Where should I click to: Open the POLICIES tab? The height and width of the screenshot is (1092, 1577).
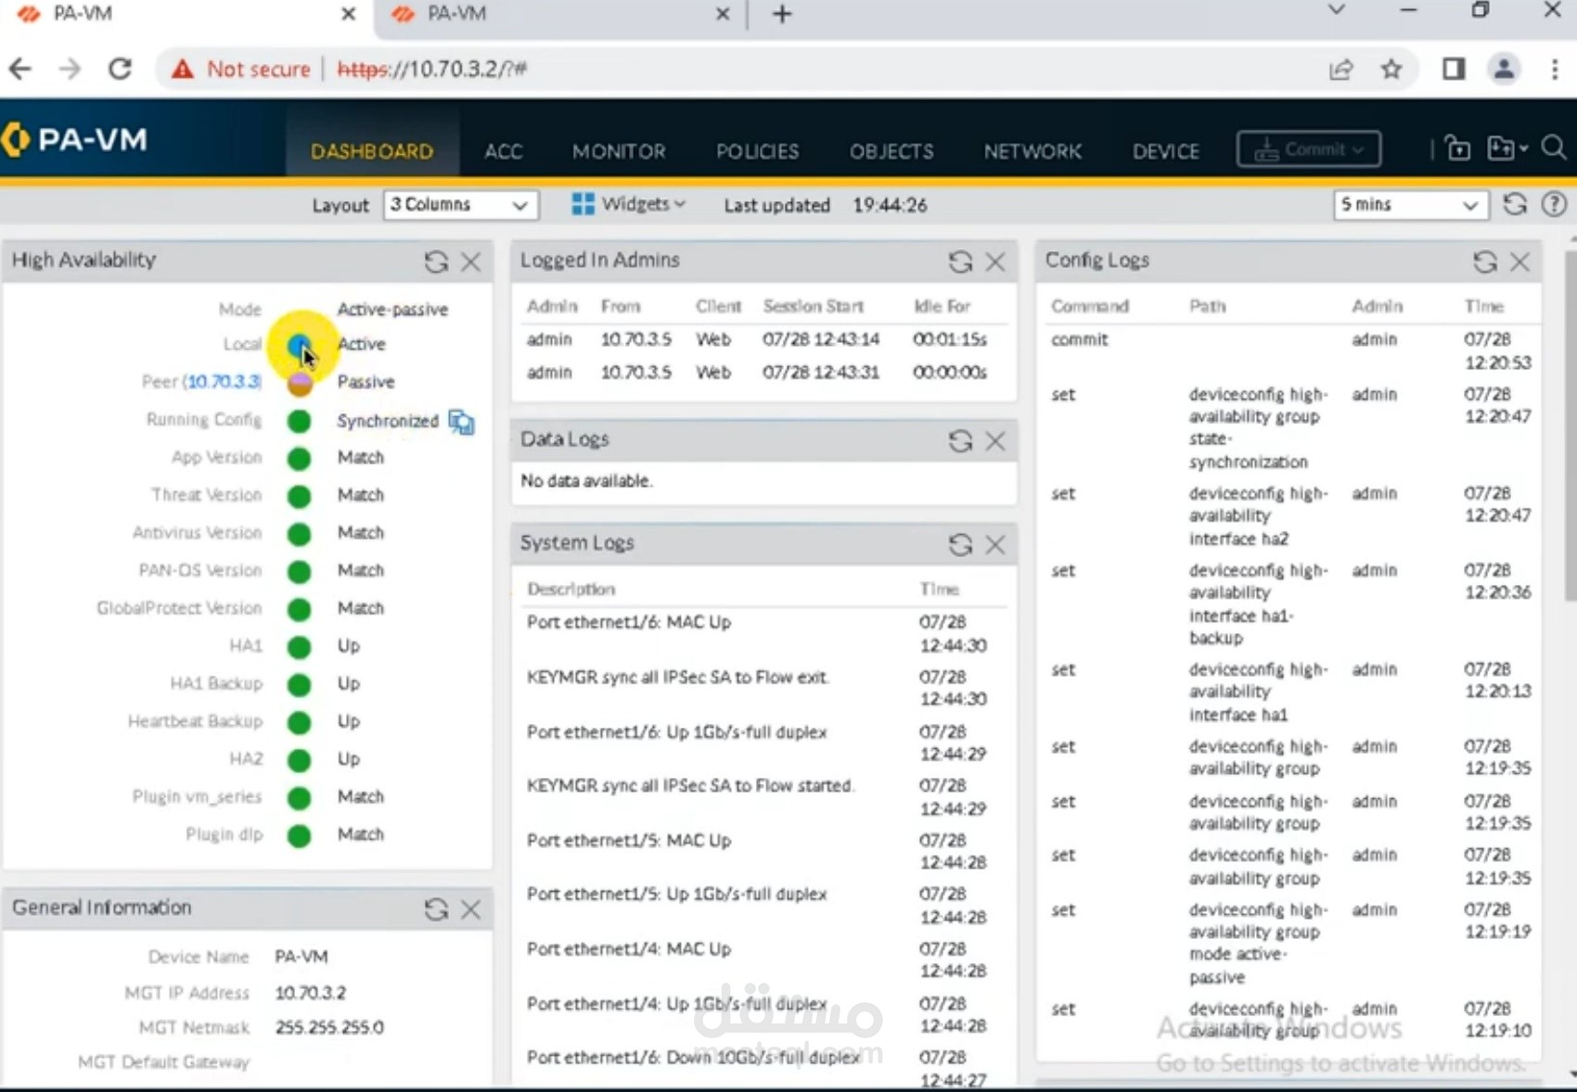757,151
